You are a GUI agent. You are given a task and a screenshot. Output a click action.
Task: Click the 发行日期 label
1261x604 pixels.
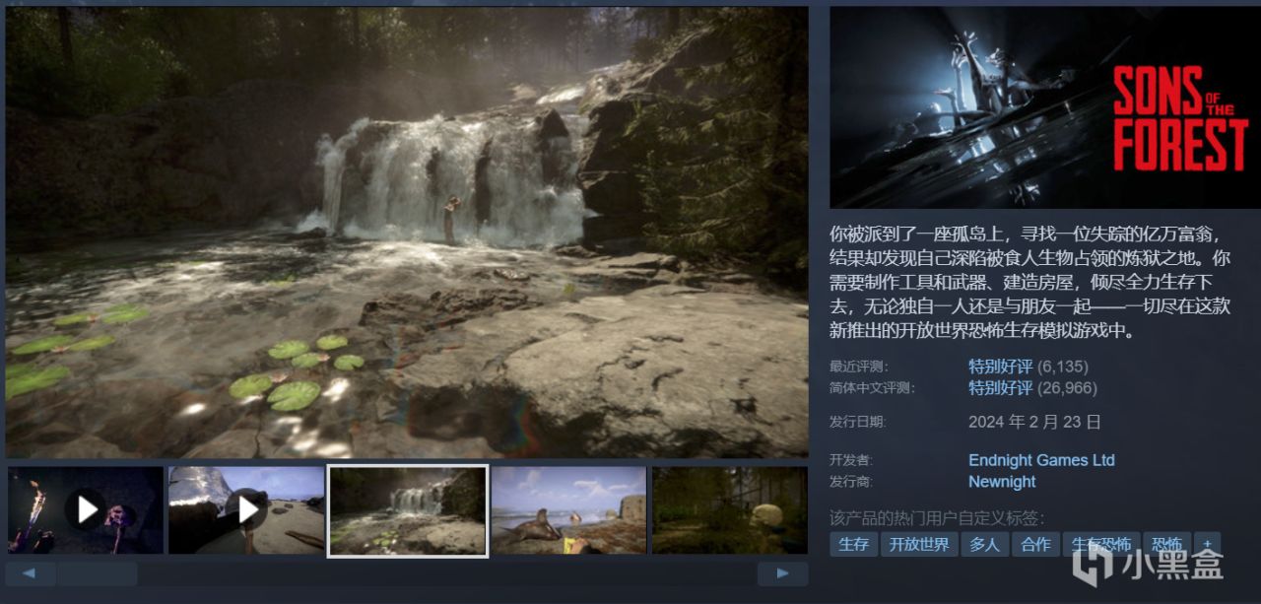point(858,423)
